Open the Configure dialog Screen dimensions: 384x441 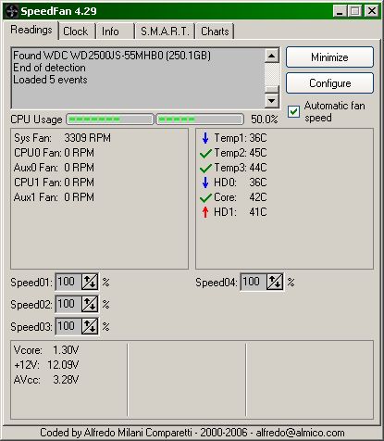(329, 83)
